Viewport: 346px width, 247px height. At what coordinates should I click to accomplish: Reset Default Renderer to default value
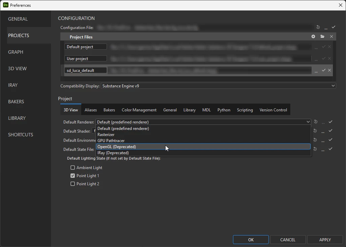tap(316, 121)
